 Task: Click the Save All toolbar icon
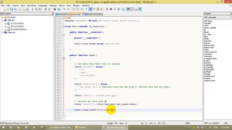coord(15,9)
